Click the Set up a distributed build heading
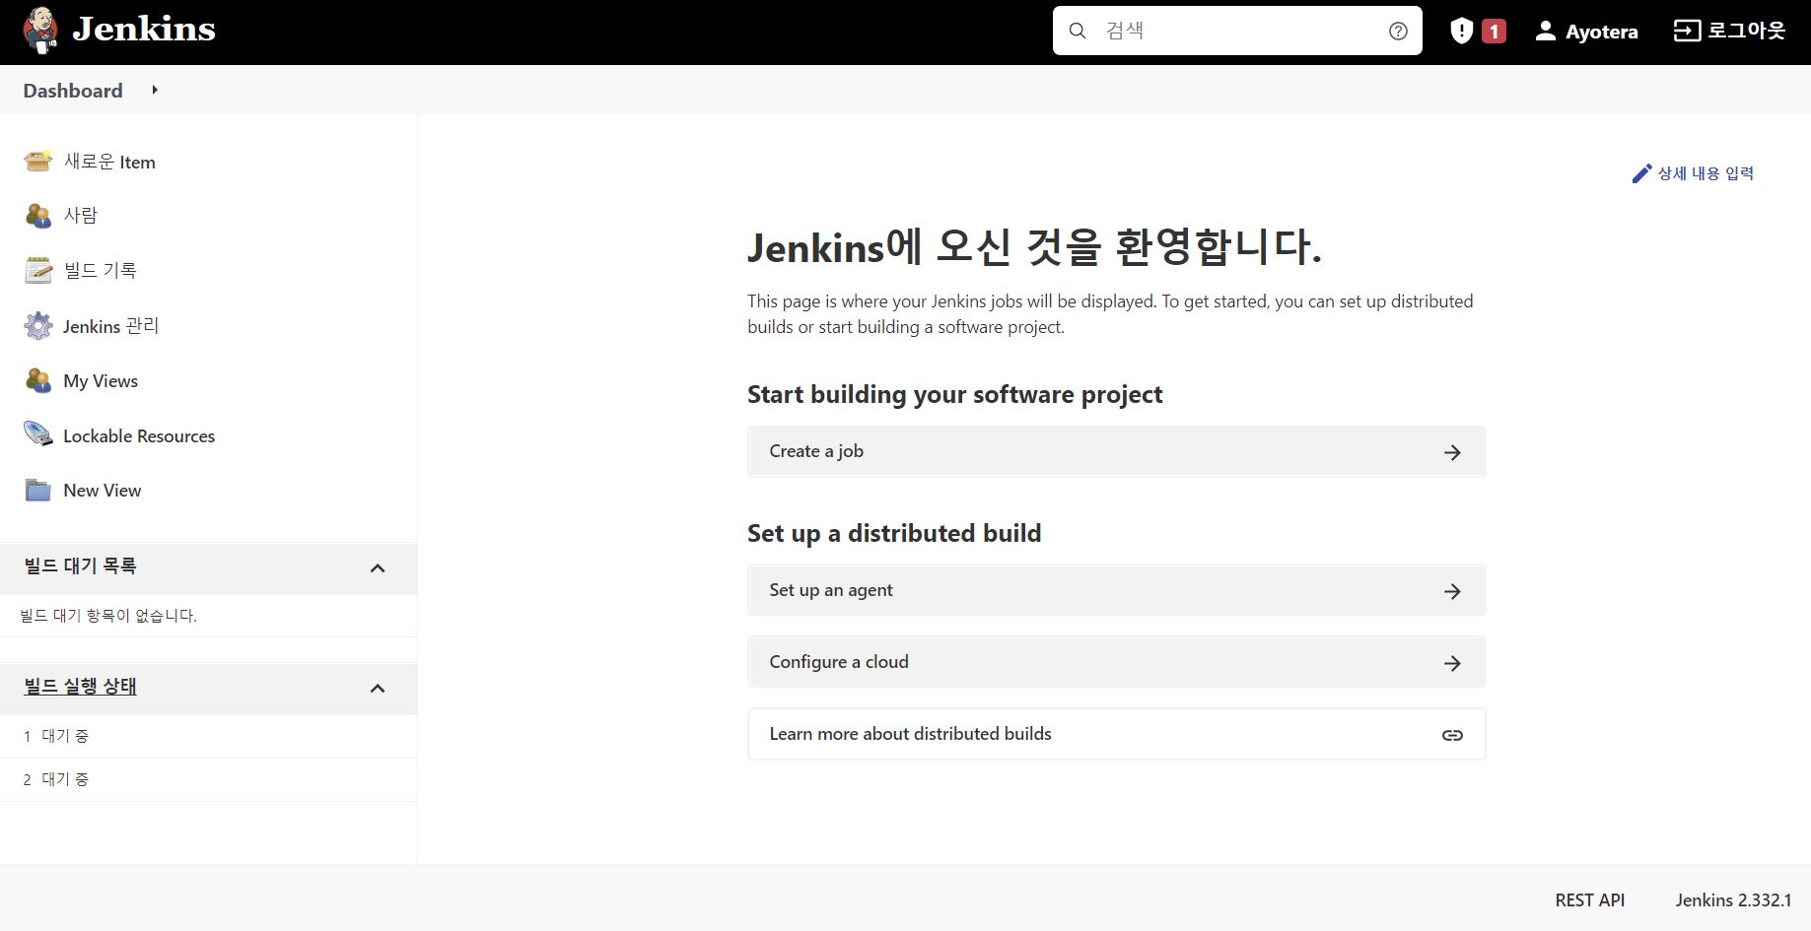The image size is (1811, 931). click(x=894, y=533)
